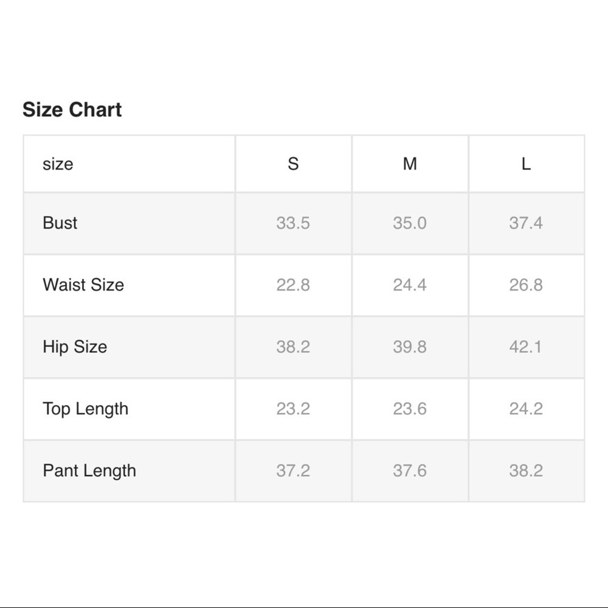Click the Bust value 33.5

293,223
